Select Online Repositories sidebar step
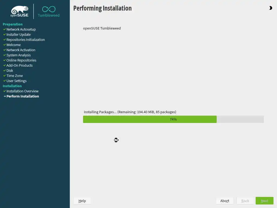Screen dimensions: 277x208 pos(21,60)
